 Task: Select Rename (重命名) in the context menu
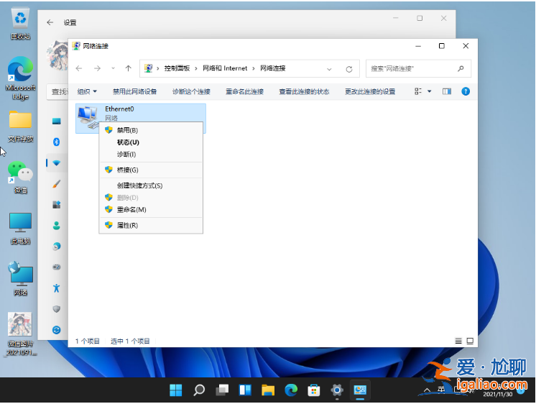click(151, 209)
